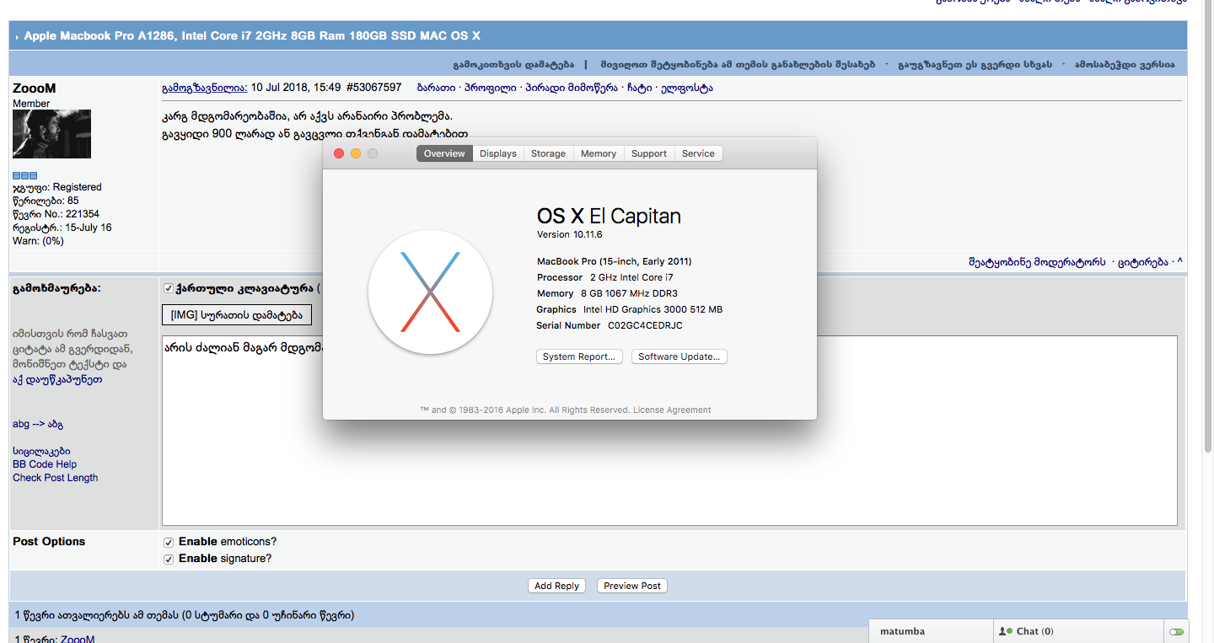Click the Graphics Intel HD Graphics 3000 line
Viewport: 1214px width, 643px height.
click(x=629, y=309)
